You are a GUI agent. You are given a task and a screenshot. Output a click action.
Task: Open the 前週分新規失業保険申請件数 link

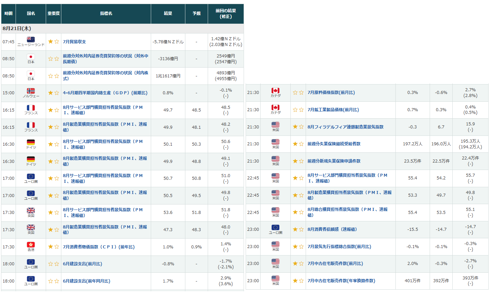pos(334,161)
